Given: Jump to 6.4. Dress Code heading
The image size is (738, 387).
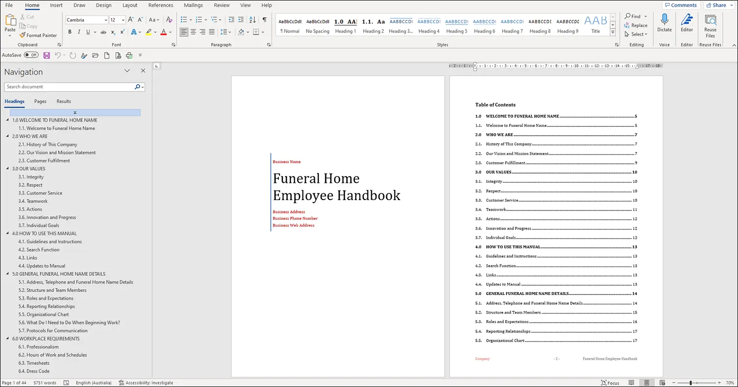Looking at the screenshot, I should (34, 371).
